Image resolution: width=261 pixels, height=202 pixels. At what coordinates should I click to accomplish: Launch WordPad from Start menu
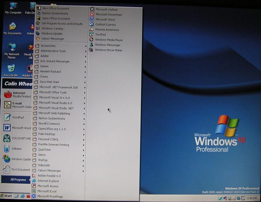click(14, 117)
